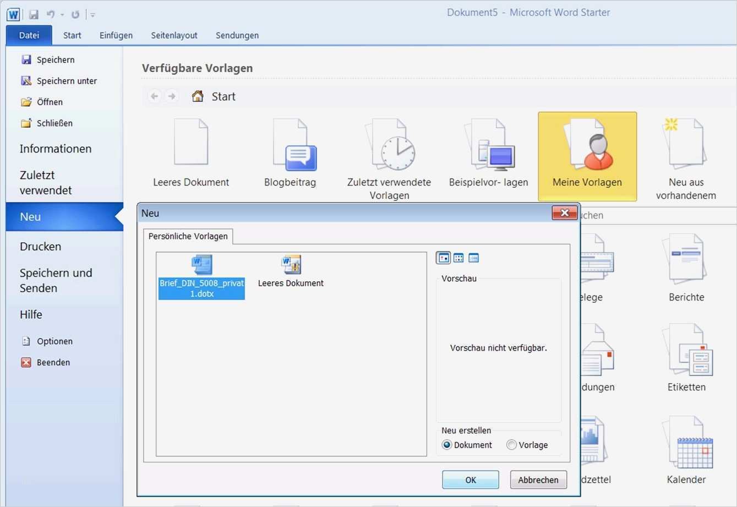737x507 pixels.
Task: Open the Informationen section
Action: click(56, 149)
